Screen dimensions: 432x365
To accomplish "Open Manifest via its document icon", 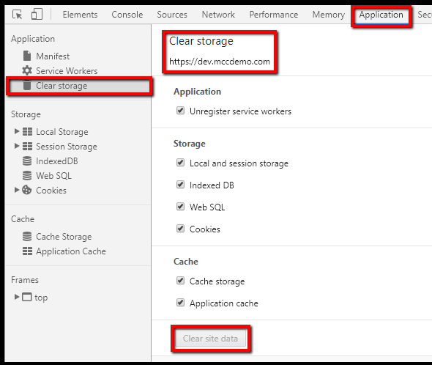I will (27, 56).
